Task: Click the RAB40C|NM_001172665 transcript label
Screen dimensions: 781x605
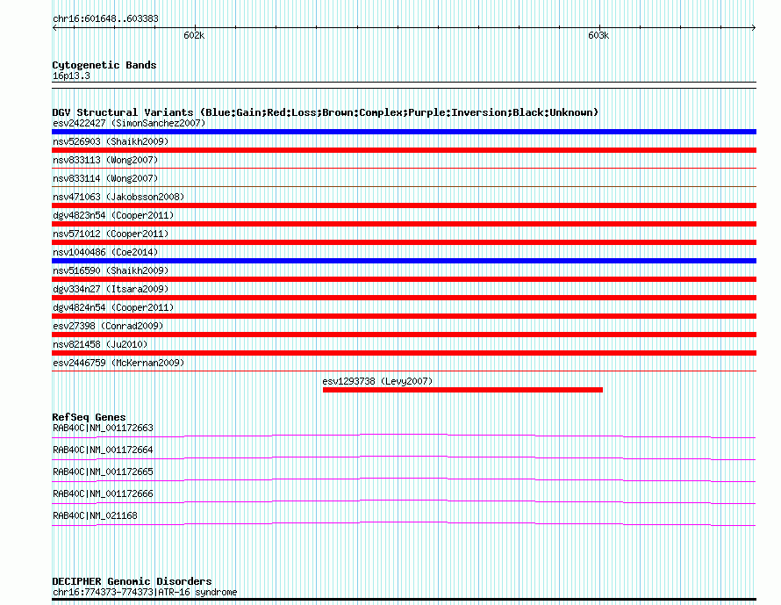Action: pyautogui.click(x=103, y=472)
